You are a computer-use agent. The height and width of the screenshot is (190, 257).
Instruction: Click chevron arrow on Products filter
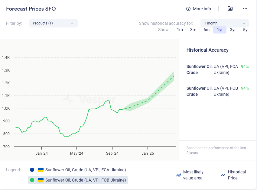tap(72, 23)
